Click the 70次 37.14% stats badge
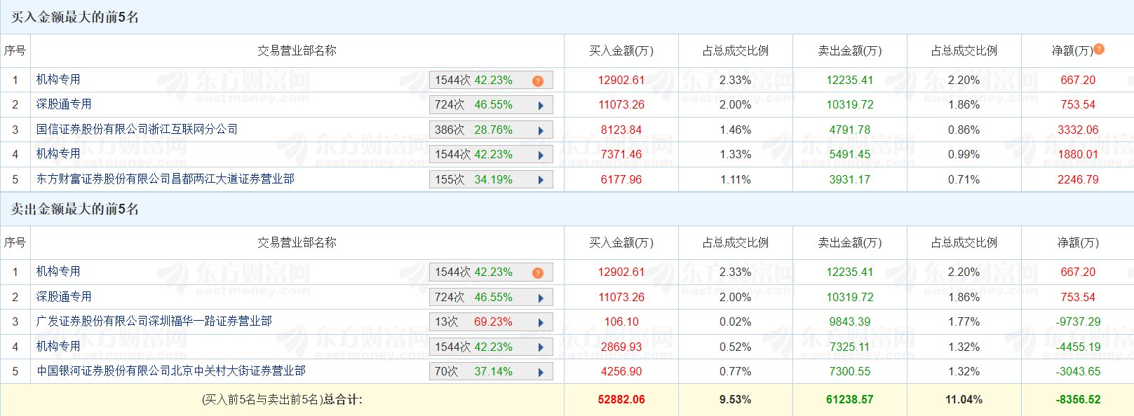Viewport: 1134px width, 416px height. click(474, 372)
